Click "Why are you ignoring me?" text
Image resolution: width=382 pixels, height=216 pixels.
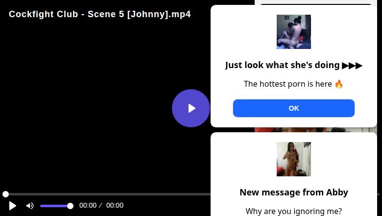coord(293,211)
